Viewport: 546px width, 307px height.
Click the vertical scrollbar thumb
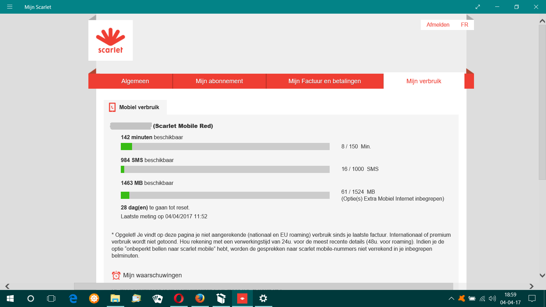pyautogui.click(x=542, y=102)
